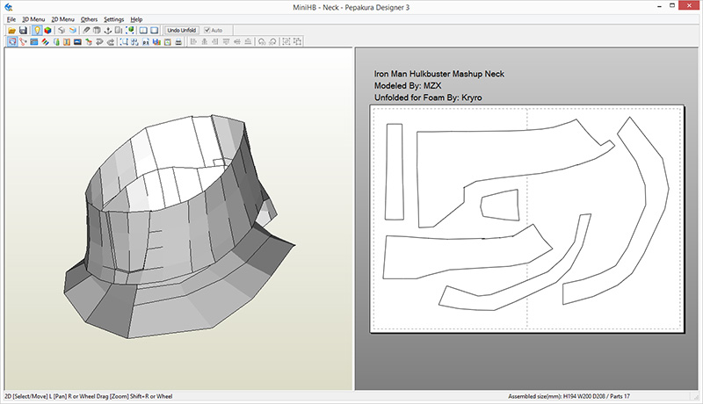Click the anchor icon in the toolbar
703x404 pixels.
point(107,31)
